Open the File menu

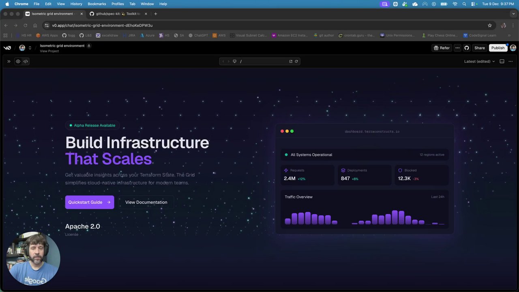click(36, 4)
